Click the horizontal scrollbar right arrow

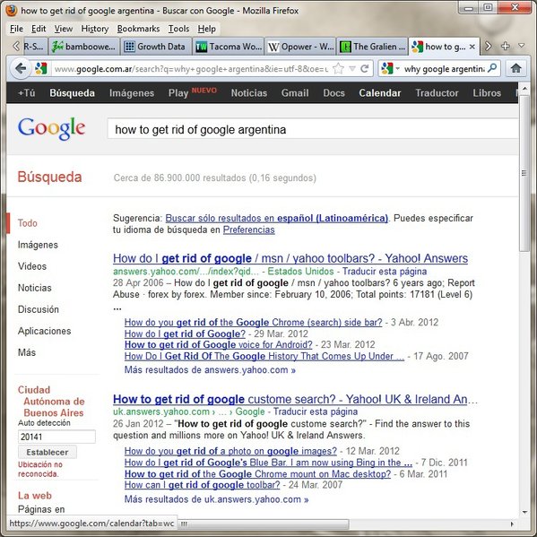pos(512,524)
